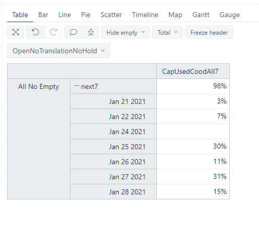Open the Scatter tab
Screen dimensions: 259x228
coord(111,15)
